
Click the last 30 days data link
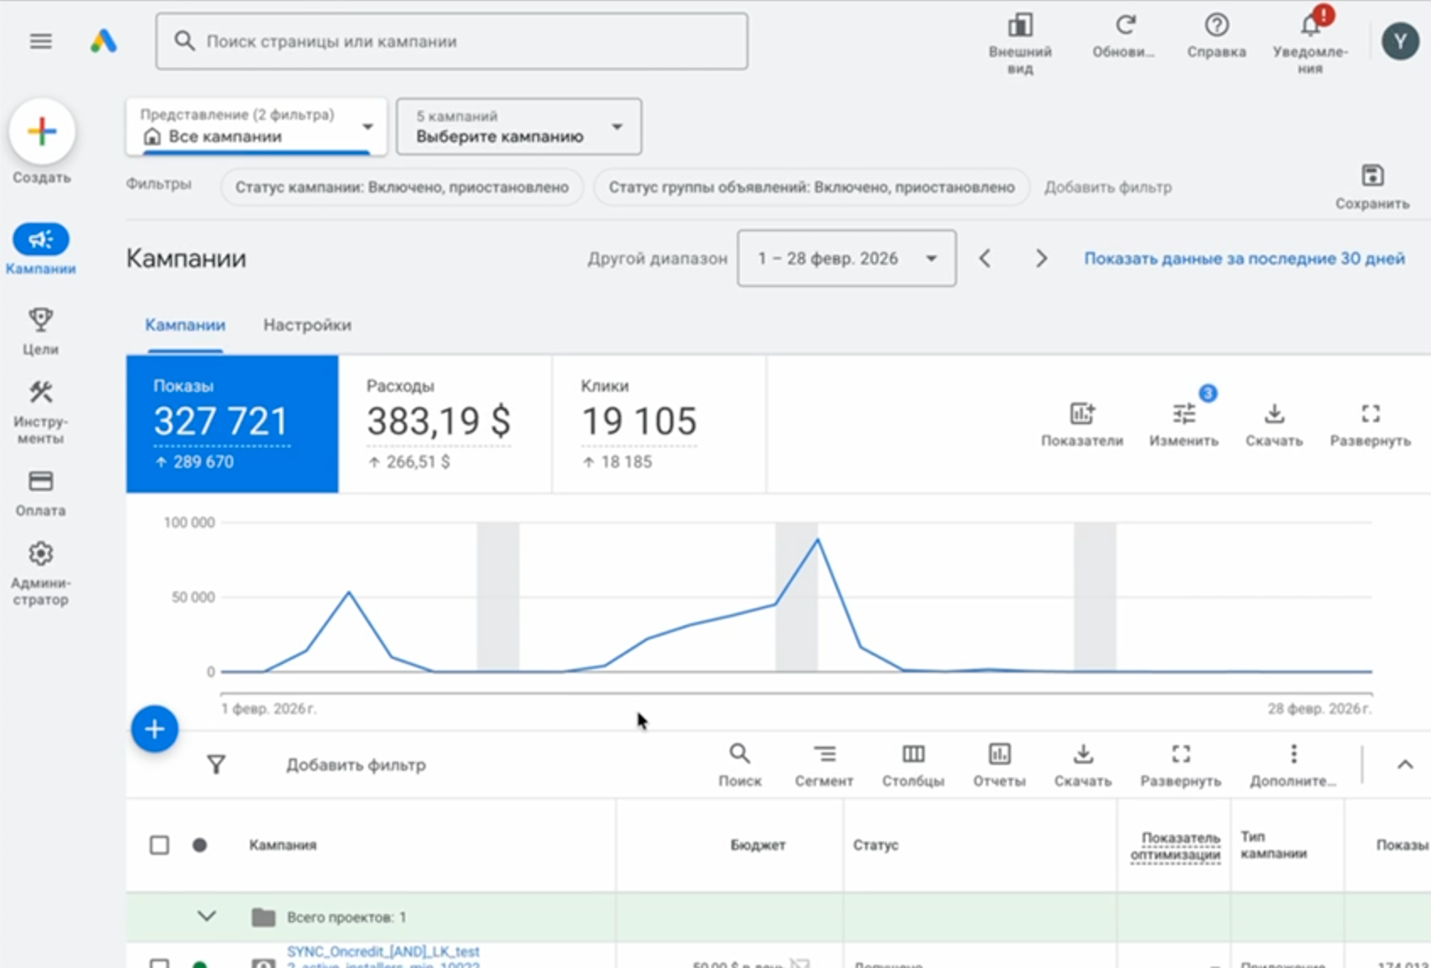click(x=1244, y=258)
